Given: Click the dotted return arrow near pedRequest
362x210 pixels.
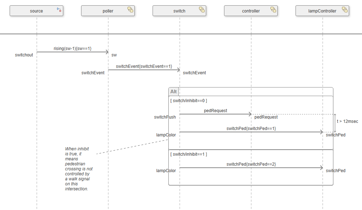Looking at the screenshot, I should (293, 114).
